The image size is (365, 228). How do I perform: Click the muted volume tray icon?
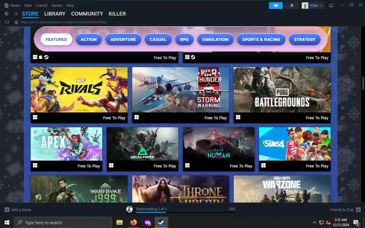tap(328, 223)
